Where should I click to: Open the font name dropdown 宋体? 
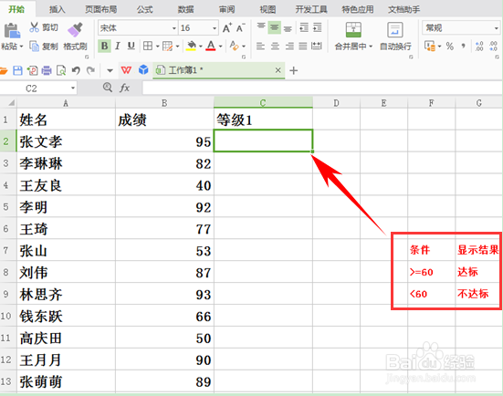click(x=174, y=28)
